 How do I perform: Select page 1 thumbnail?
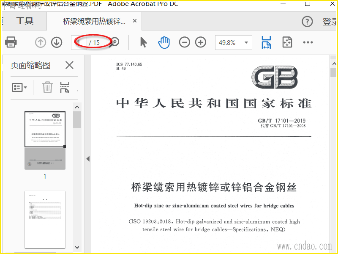point(45,140)
